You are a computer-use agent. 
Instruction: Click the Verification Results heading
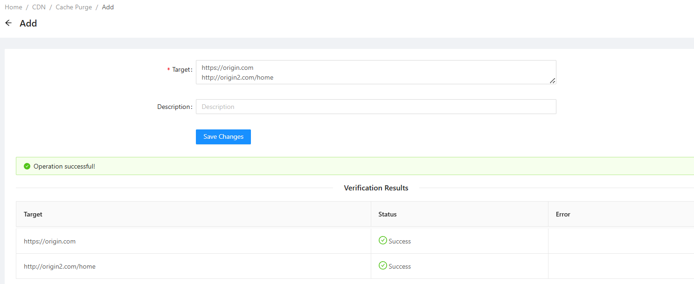coord(376,188)
